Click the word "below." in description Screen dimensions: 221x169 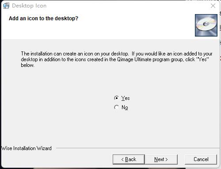point(27,65)
